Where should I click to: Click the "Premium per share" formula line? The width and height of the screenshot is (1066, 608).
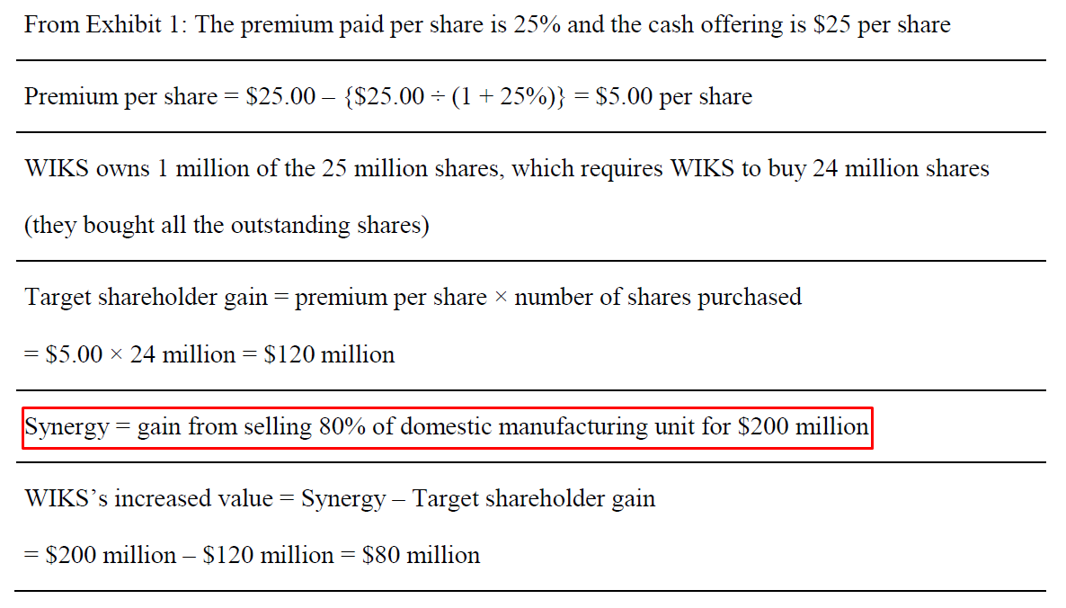click(x=387, y=96)
